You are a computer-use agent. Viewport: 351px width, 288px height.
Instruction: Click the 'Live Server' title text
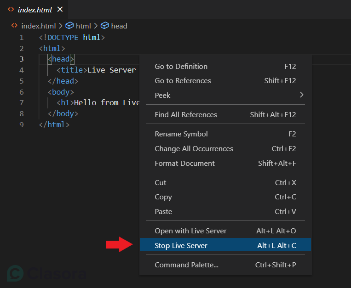[x=112, y=70]
